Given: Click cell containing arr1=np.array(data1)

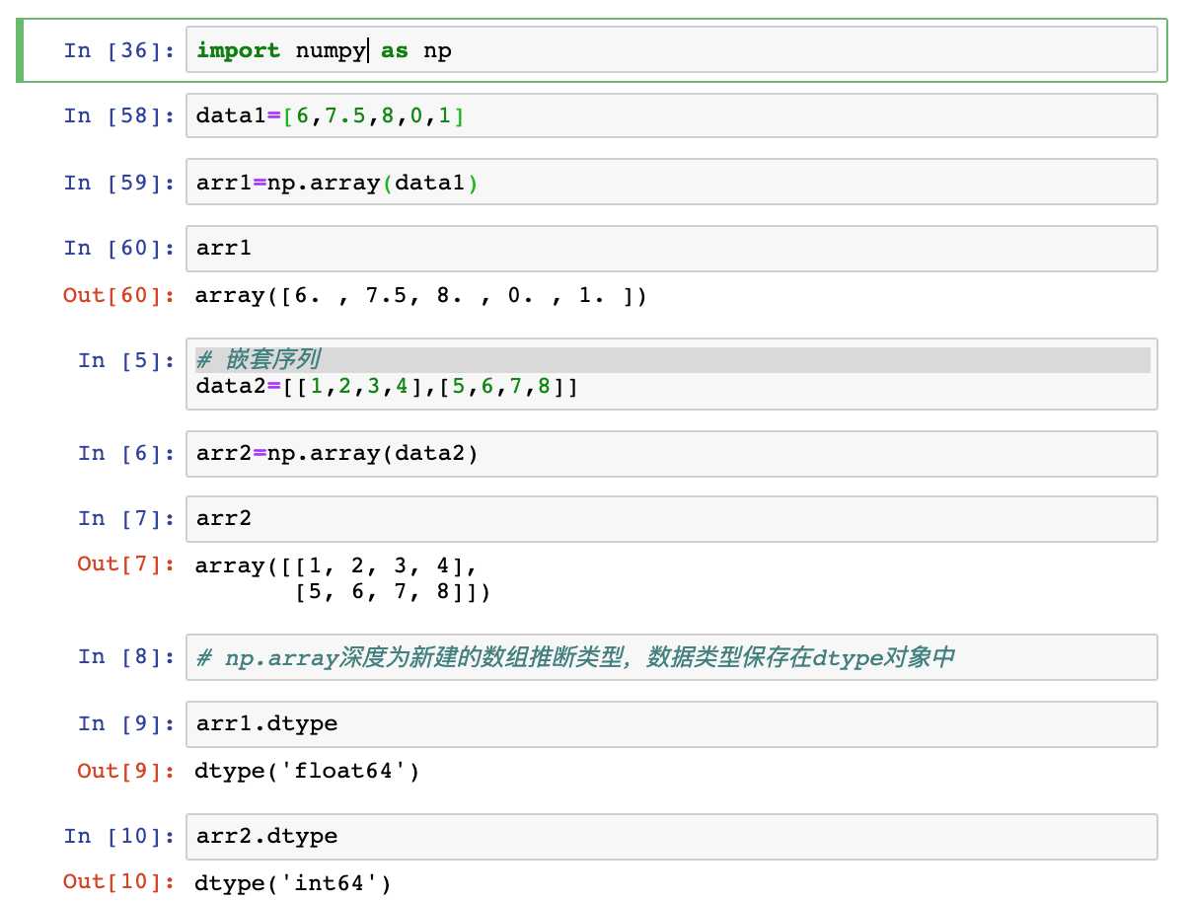Looking at the screenshot, I should pyautogui.click(x=671, y=183).
